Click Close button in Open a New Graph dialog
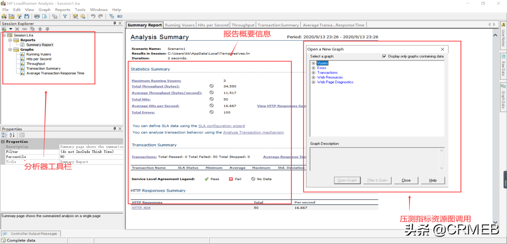507x244 pixels. pyautogui.click(x=406, y=180)
